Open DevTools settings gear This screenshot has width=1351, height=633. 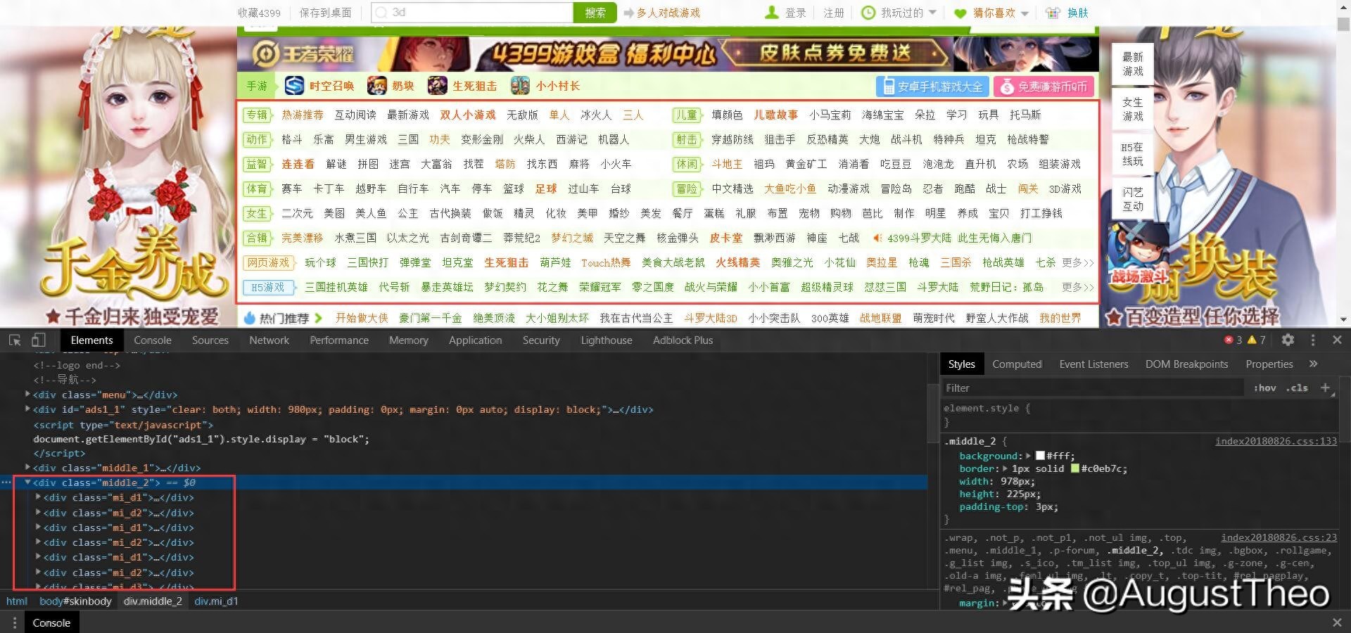point(1288,340)
